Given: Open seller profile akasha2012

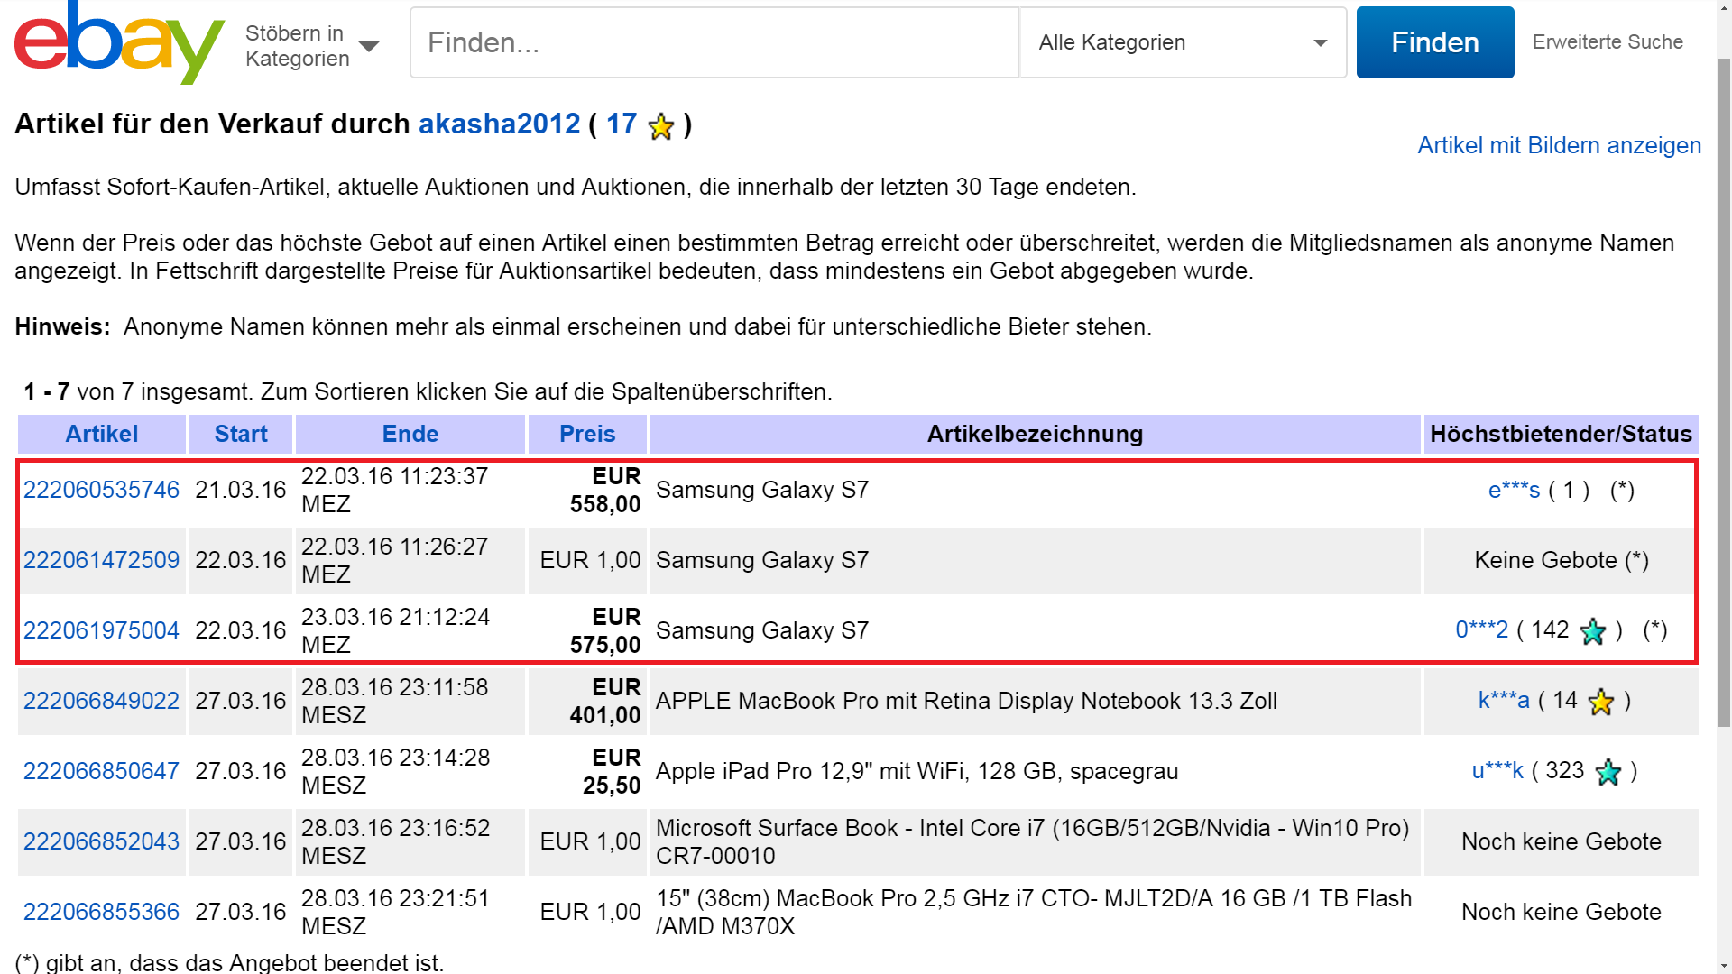Looking at the screenshot, I should pyautogui.click(x=500, y=124).
